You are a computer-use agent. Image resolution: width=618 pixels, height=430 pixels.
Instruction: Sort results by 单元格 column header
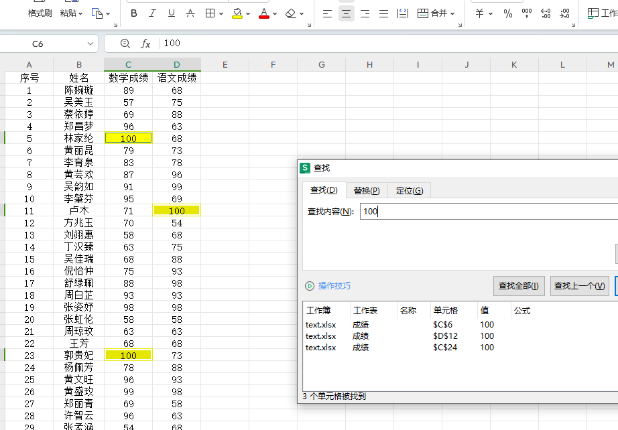pyautogui.click(x=454, y=310)
